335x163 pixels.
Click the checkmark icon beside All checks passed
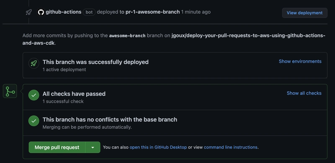[x=34, y=95]
